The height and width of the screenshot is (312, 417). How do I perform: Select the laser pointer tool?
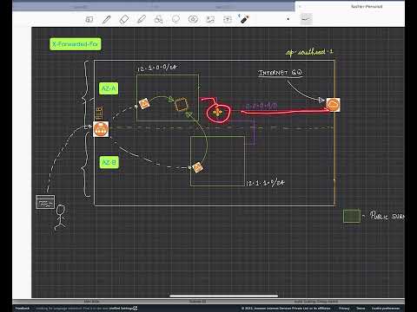[244, 19]
